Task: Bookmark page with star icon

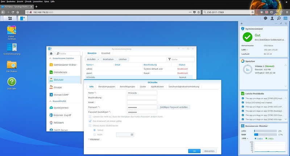Action: (x=199, y=12)
